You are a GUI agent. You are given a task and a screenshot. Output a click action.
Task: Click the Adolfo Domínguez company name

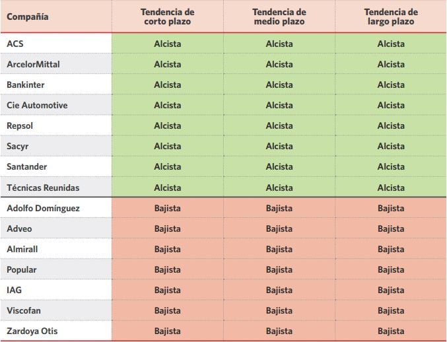click(42, 208)
